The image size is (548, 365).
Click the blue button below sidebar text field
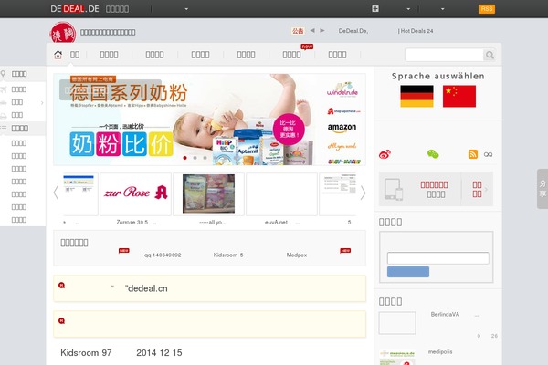408,272
